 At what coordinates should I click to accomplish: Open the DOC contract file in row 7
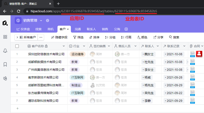[x=193, y=101]
